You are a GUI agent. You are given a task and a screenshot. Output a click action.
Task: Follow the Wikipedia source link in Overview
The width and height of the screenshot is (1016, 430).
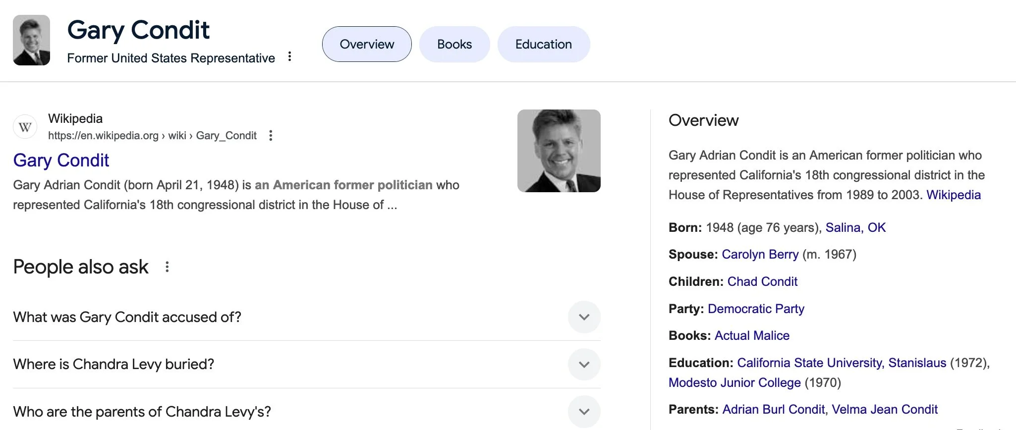[x=953, y=195]
